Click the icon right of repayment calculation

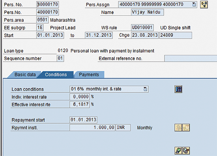[186, 128]
